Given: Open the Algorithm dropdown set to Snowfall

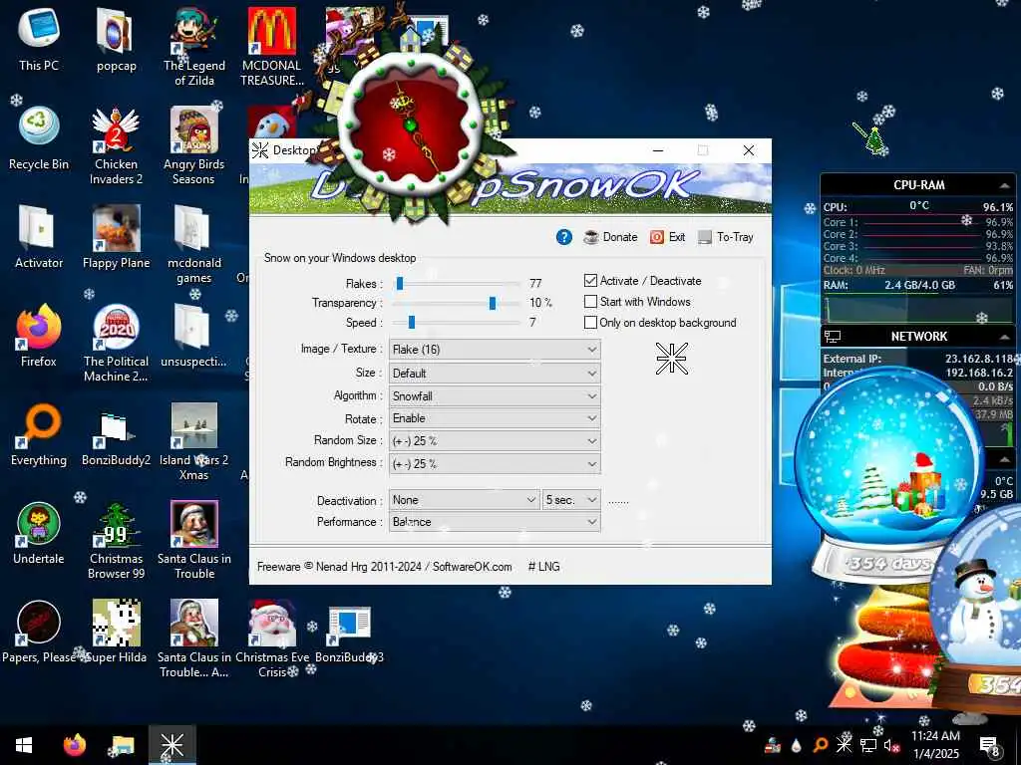Looking at the screenshot, I should click(x=495, y=396).
